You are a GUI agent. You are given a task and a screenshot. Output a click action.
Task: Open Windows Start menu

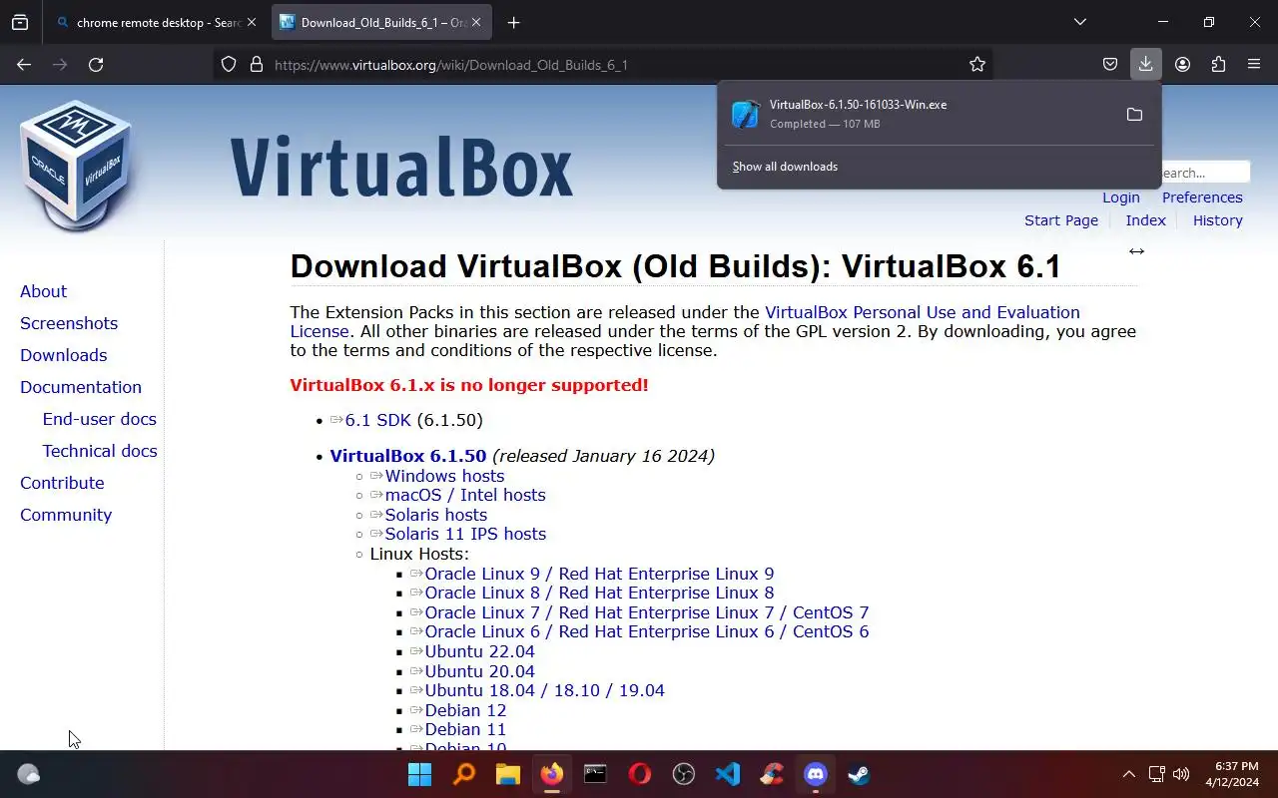tap(420, 774)
